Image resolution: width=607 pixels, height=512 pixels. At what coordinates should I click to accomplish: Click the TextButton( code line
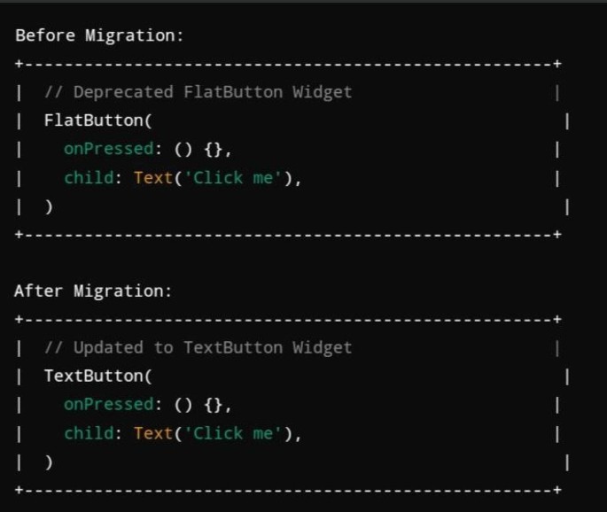(x=98, y=376)
